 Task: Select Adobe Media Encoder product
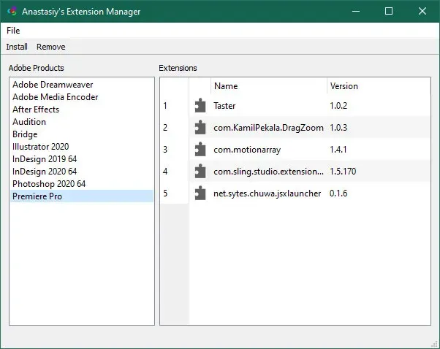pyautogui.click(x=81, y=97)
